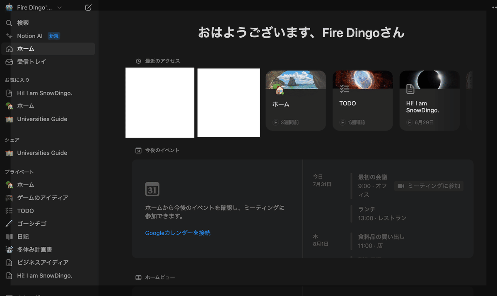Image resolution: width=497 pixels, height=296 pixels.
Task: Open the TODO card in 最近のアクセス
Action: click(x=362, y=100)
